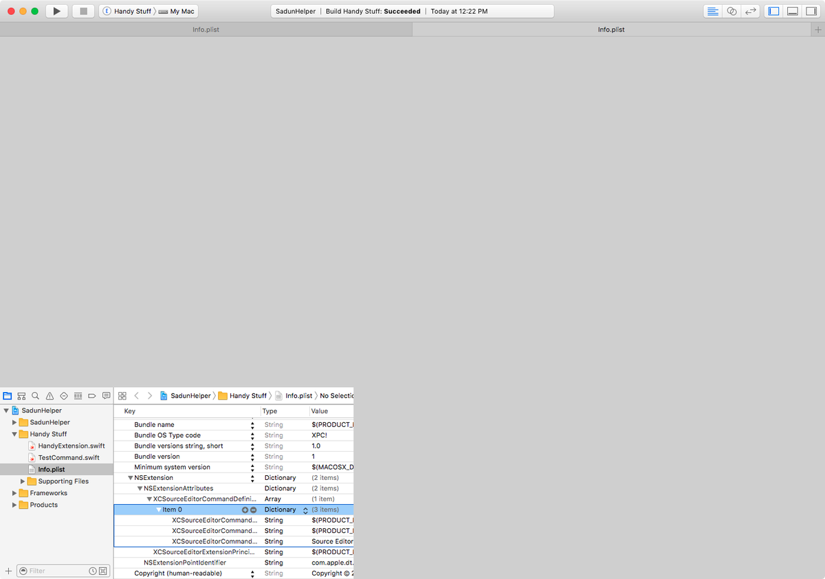
Task: Open the Find navigator magnifier
Action: point(35,396)
